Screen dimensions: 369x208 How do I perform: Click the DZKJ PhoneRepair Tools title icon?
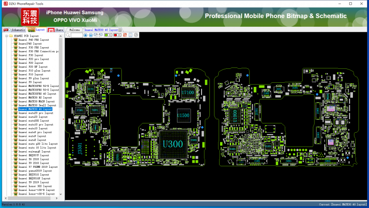point(6,4)
